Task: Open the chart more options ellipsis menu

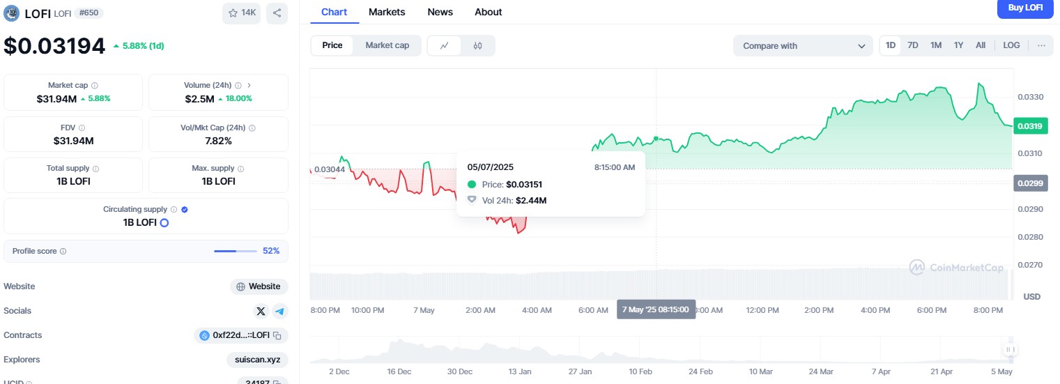Action: click(x=1041, y=45)
